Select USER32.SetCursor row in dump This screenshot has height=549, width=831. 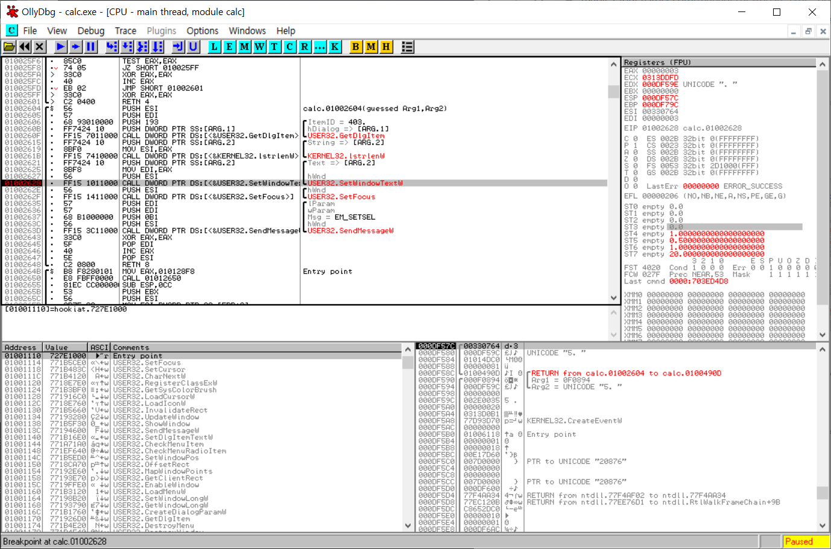click(x=202, y=369)
